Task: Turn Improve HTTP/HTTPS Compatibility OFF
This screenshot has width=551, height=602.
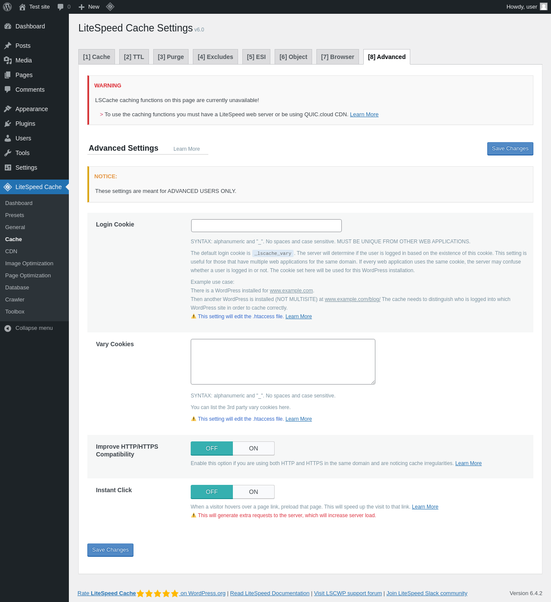Action: (212, 448)
